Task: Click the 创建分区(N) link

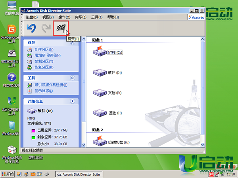Action: click(44, 49)
